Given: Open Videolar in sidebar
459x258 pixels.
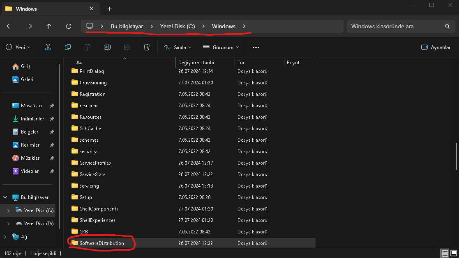Looking at the screenshot, I should pos(25,171).
